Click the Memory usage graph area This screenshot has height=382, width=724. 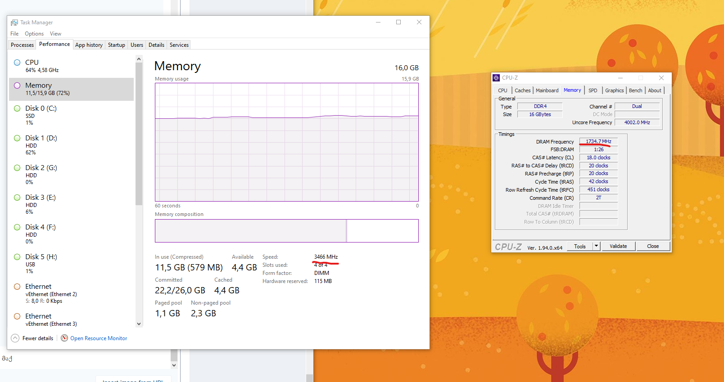coord(287,142)
